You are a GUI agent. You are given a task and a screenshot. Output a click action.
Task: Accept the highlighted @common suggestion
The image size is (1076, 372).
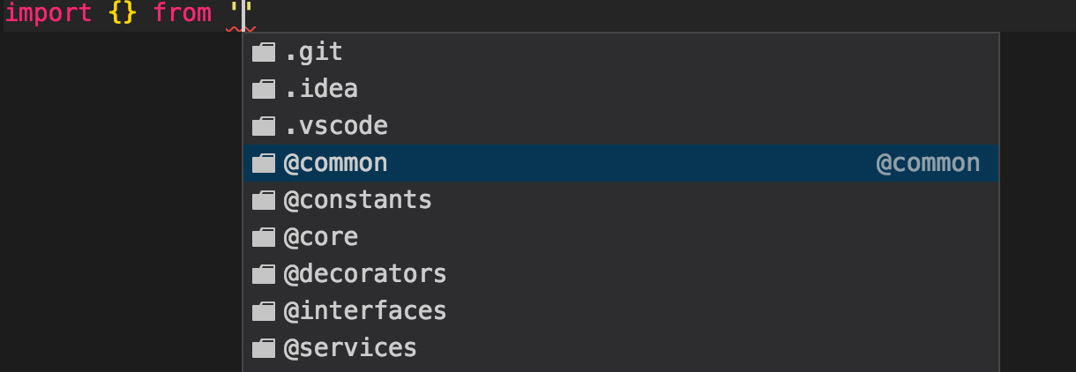click(621, 164)
